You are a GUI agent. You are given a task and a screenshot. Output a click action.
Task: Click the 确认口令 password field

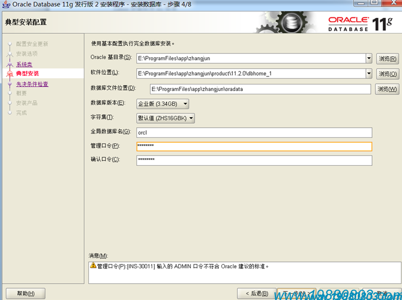tap(254, 160)
